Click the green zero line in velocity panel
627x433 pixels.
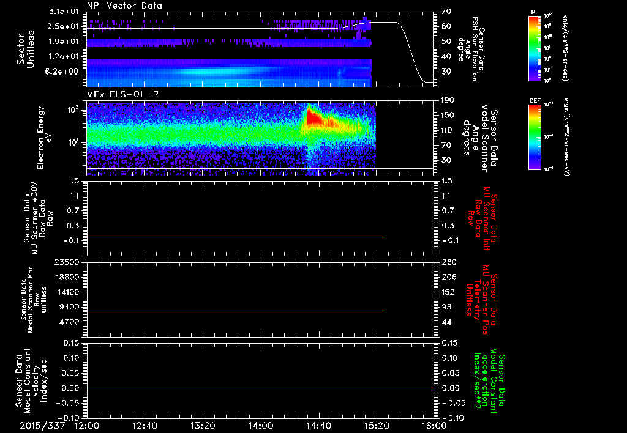[x=260, y=388]
